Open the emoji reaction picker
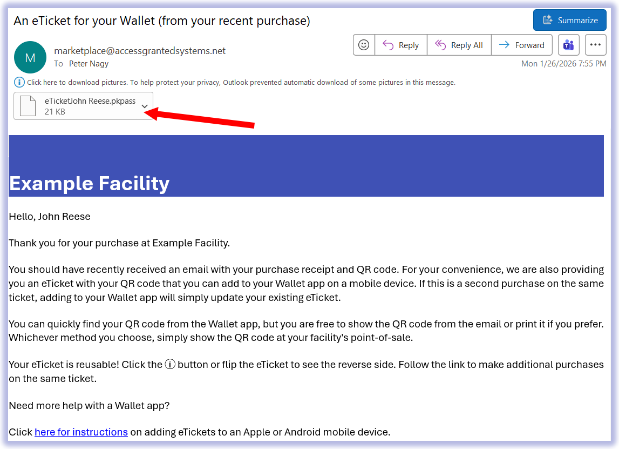This screenshot has height=449, width=619. pos(364,45)
